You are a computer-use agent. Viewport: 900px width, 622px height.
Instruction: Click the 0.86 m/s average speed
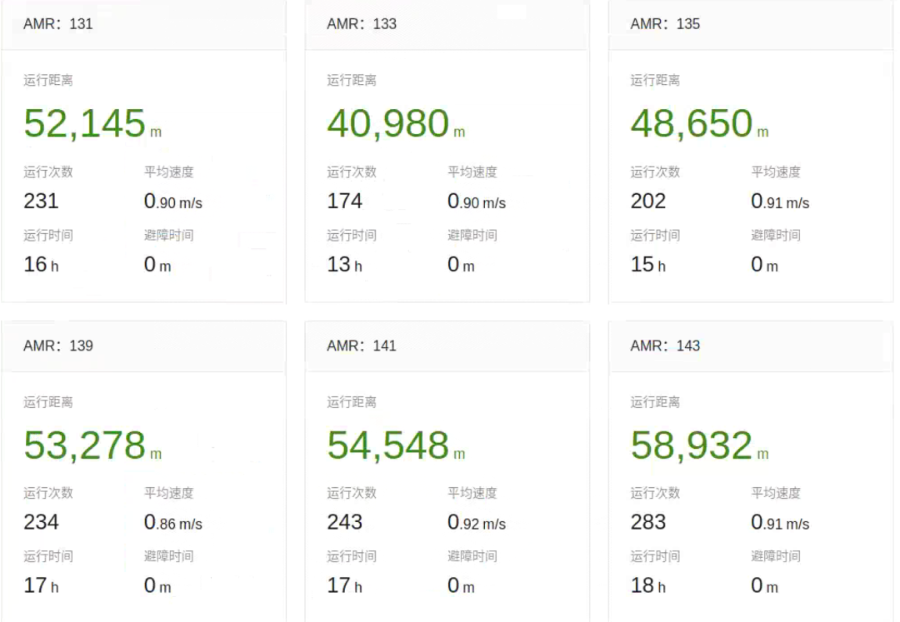click(172, 523)
